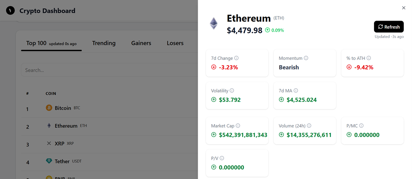This screenshot has width=412, height=179.
Task: Switch to the Trending tab
Action: [104, 43]
